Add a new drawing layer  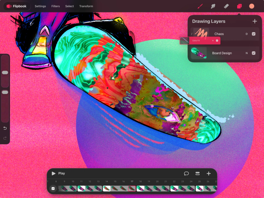[x=255, y=21]
